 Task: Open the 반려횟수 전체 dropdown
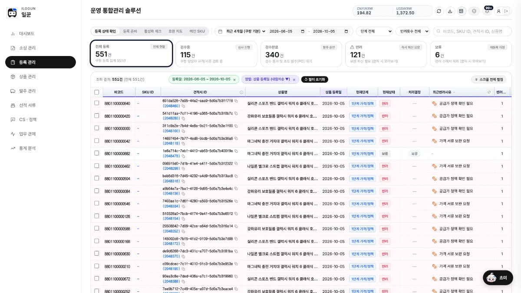(412, 31)
